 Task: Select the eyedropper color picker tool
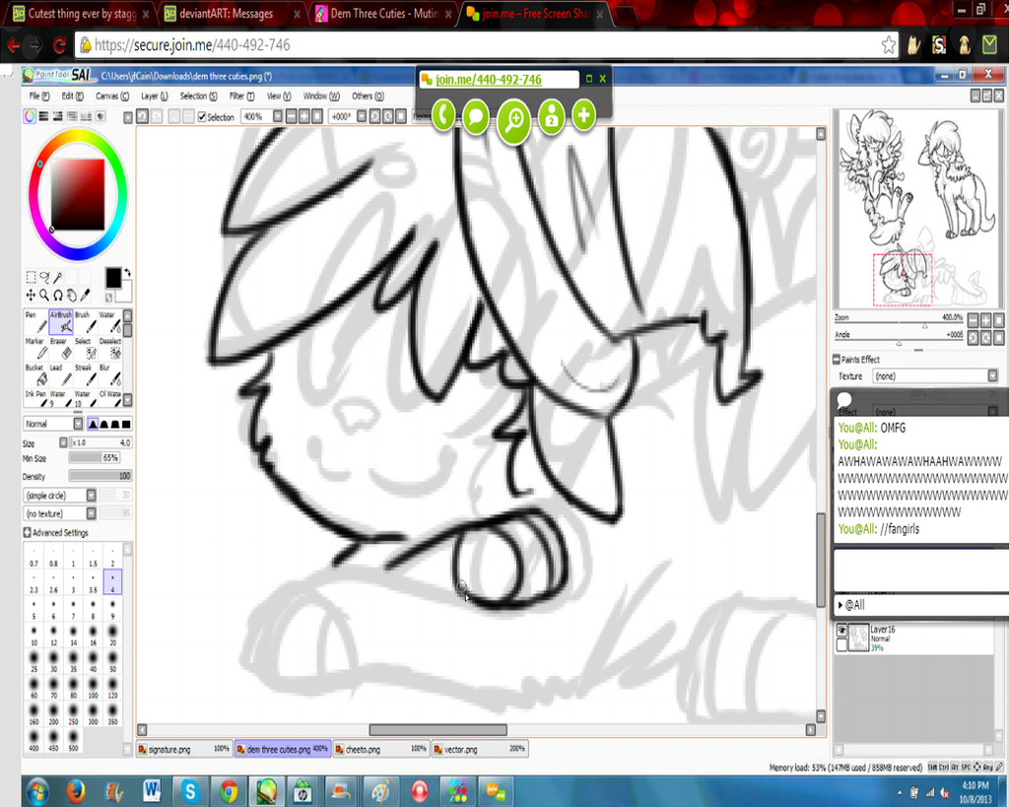[x=85, y=295]
